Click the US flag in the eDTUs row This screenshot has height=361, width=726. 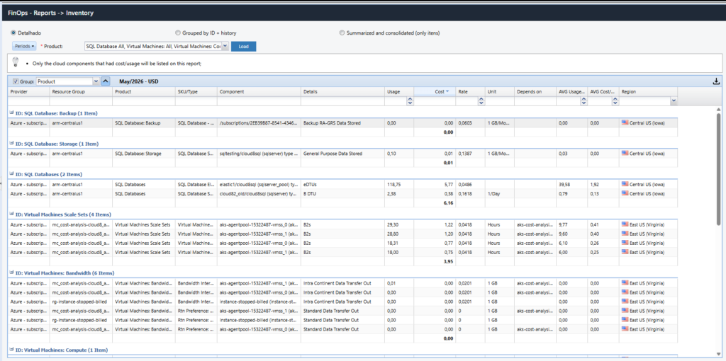(625, 184)
